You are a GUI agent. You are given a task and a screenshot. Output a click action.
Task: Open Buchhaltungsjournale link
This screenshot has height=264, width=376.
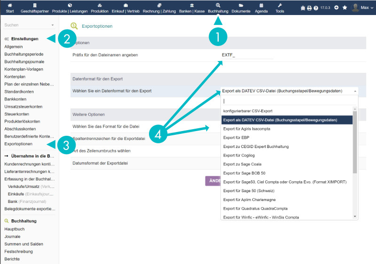[24, 62]
